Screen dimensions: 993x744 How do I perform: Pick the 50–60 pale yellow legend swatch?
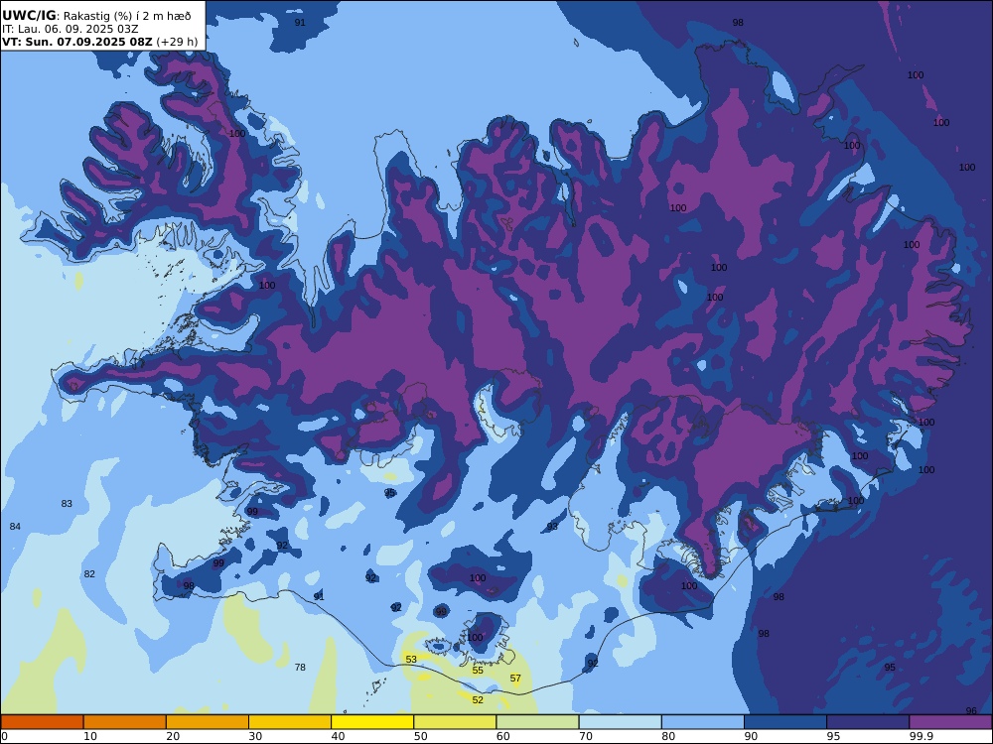[x=455, y=722]
